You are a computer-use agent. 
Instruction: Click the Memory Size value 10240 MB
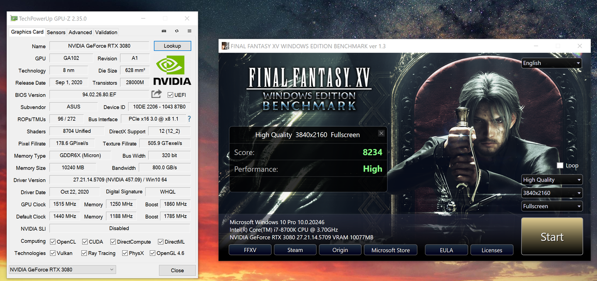pyautogui.click(x=72, y=168)
